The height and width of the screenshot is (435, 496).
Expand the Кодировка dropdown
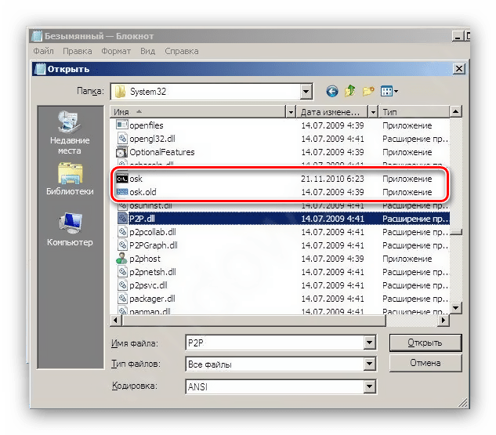tap(370, 386)
